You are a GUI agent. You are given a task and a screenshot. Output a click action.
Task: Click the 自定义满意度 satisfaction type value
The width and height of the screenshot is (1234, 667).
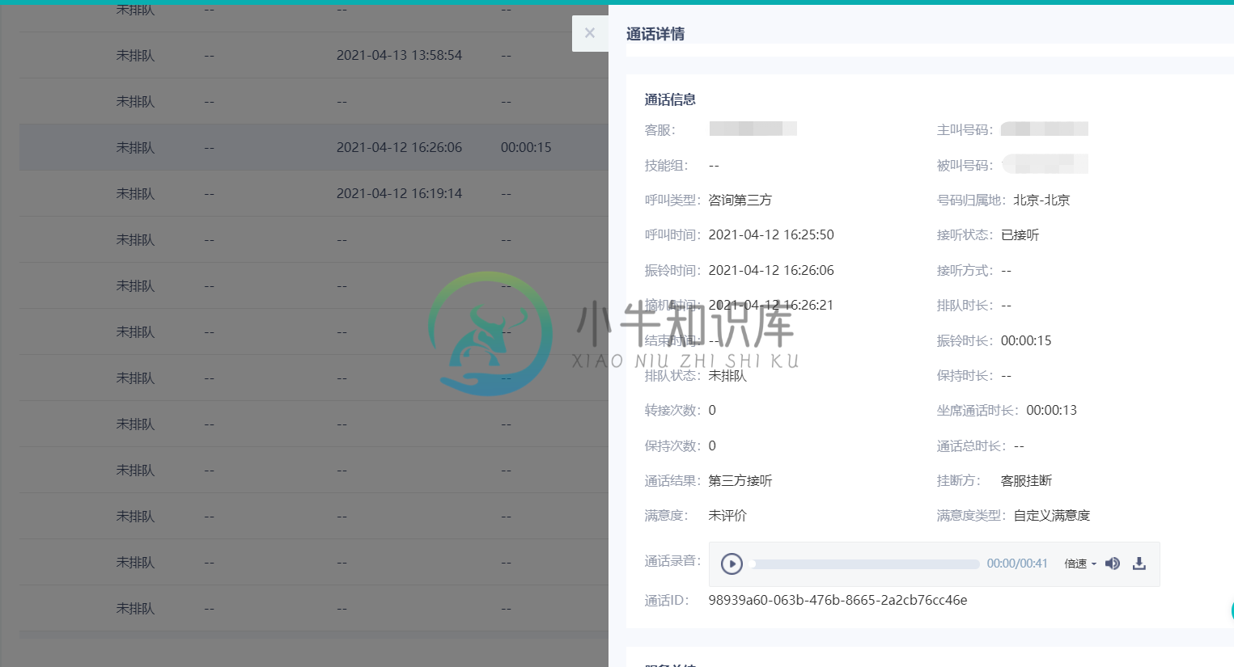1052,515
